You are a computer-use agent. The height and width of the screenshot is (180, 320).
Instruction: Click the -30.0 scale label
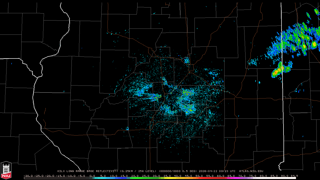(x=28, y=176)
